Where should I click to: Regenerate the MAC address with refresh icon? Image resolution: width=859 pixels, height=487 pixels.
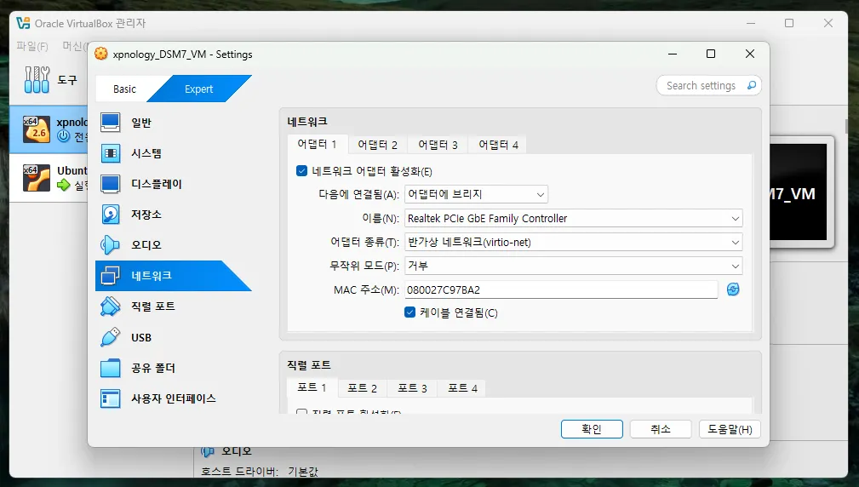[x=732, y=289]
